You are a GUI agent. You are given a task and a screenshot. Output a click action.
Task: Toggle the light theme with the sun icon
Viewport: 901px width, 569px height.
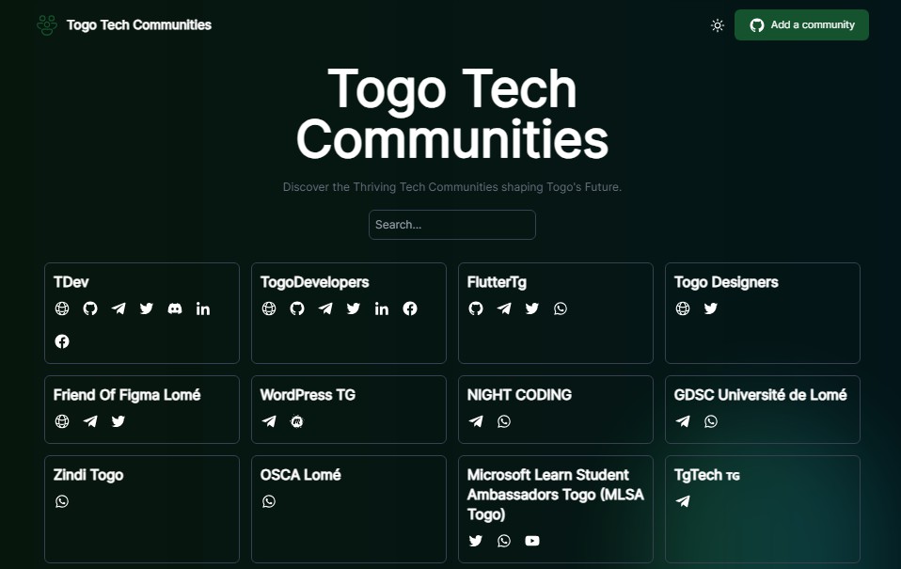pyautogui.click(x=718, y=25)
